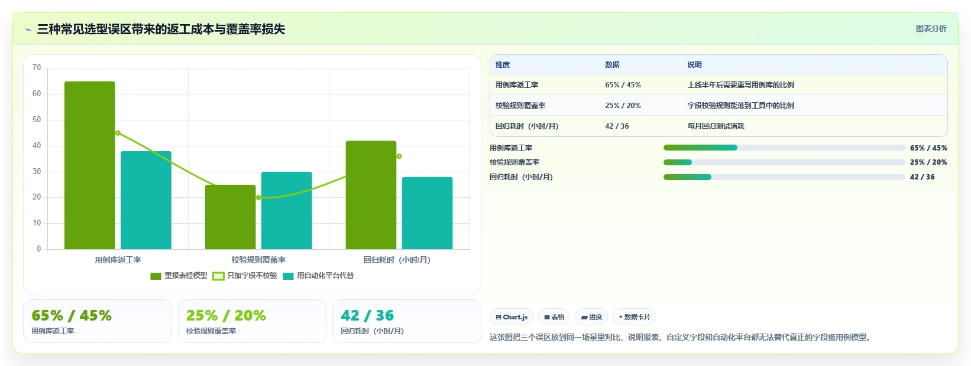This screenshot has width=971, height=366.
Task: Click the Chart.js tag pill
Action: click(x=512, y=317)
